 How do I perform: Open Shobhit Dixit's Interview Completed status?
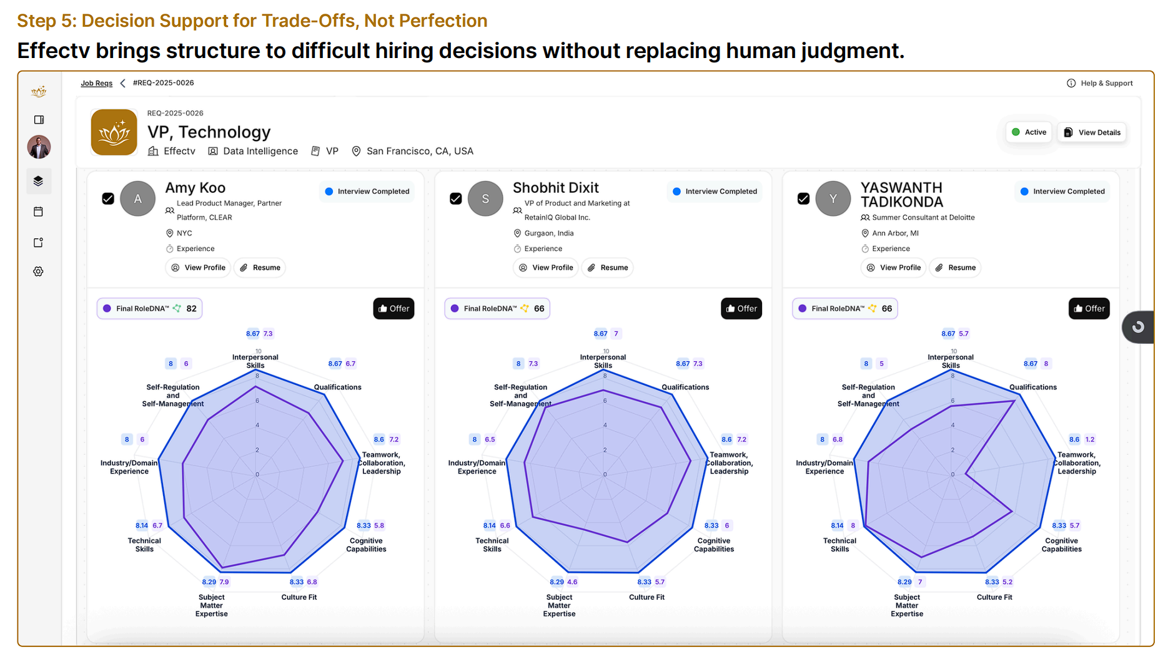[x=715, y=192]
